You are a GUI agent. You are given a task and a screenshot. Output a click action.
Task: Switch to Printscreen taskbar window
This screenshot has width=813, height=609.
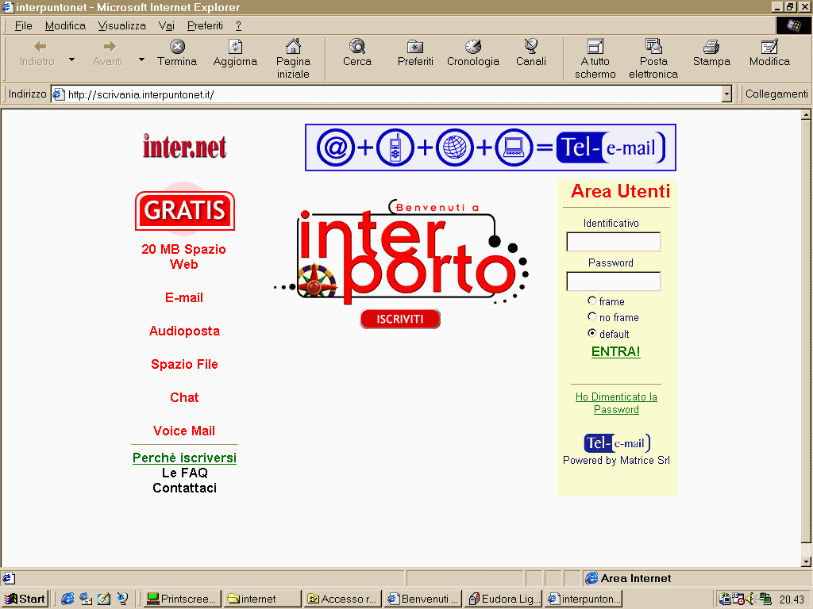point(182,599)
